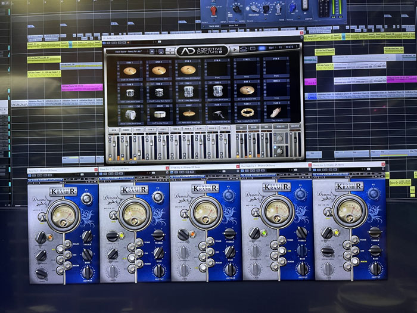Enable OH mode in Overheads EKramer window

click(282, 251)
